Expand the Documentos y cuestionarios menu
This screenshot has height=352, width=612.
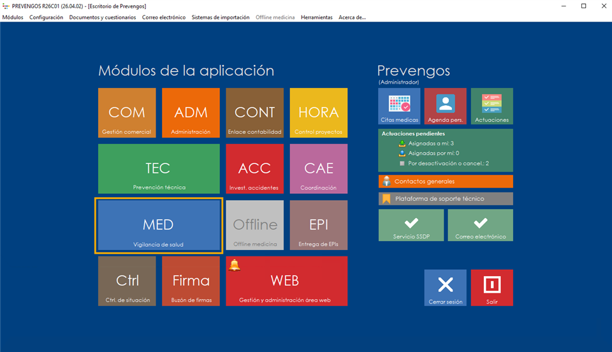[x=102, y=17]
